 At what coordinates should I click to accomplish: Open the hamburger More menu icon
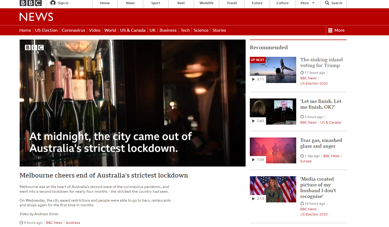330,30
